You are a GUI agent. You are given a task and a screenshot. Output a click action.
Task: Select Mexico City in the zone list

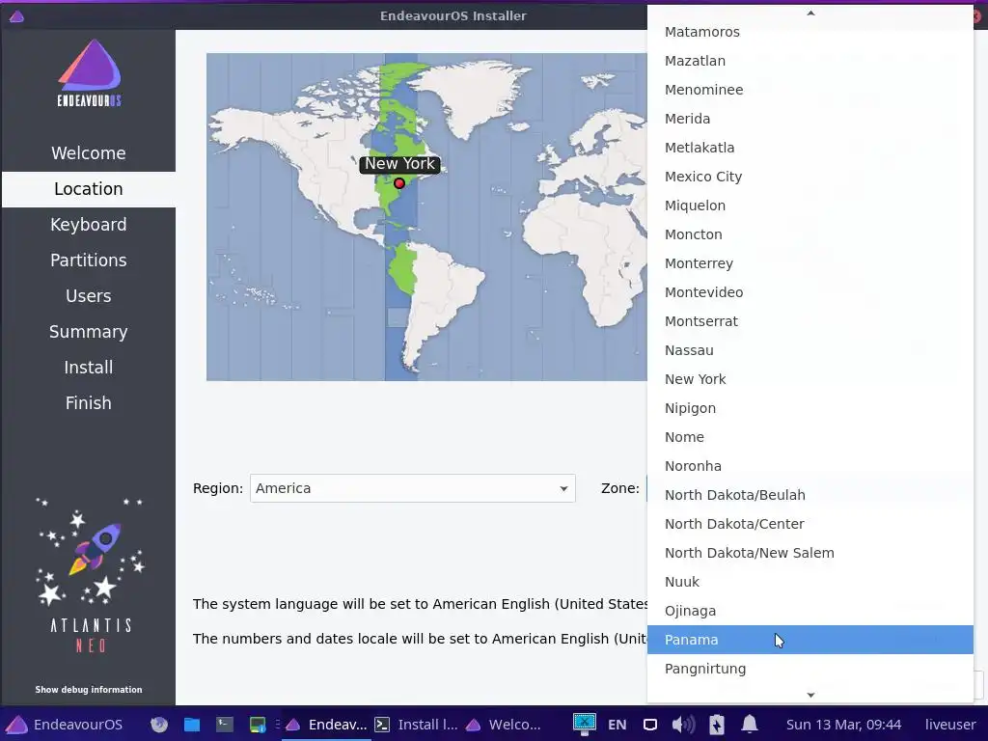(810, 177)
